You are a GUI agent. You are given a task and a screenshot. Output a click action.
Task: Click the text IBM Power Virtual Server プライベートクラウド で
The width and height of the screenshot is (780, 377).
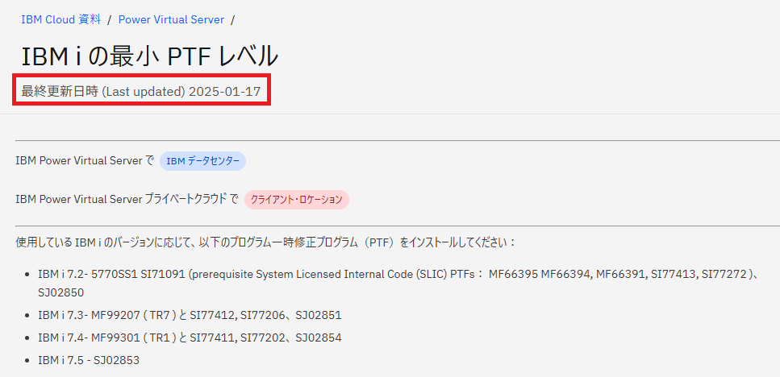pos(127,200)
